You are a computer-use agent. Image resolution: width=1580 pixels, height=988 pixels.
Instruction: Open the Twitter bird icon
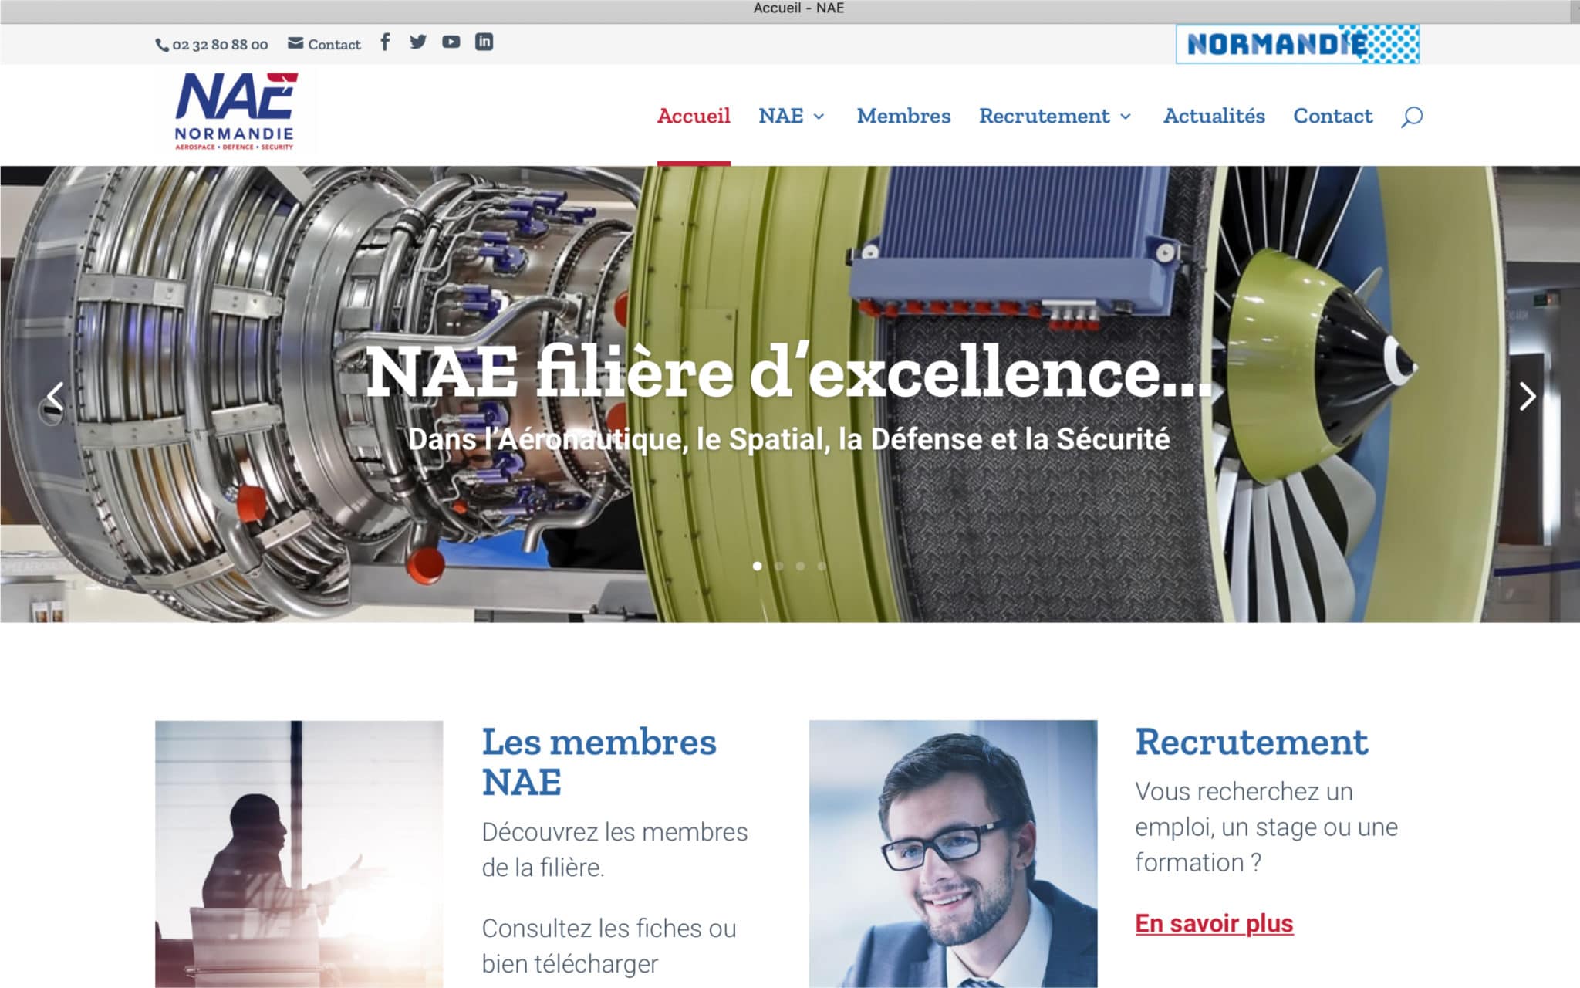pos(417,42)
